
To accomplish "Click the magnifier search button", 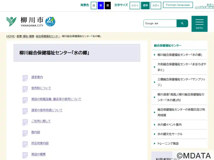I will coord(182,23).
